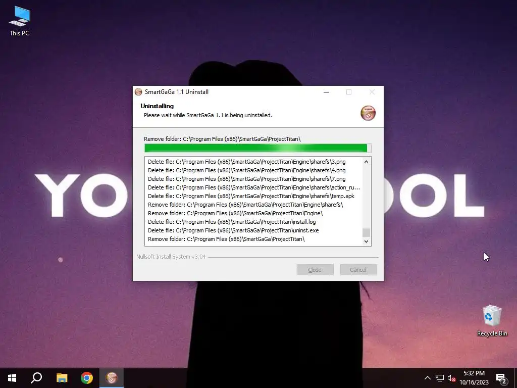Select SmartGaGa uninstaller taskbar icon
This screenshot has height=388, width=517.
tap(112, 378)
